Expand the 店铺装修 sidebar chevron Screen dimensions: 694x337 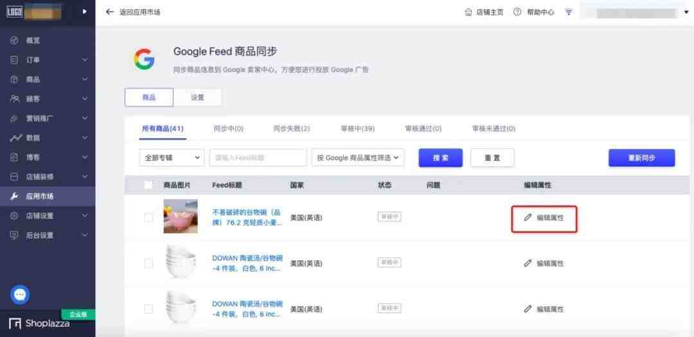pos(85,177)
